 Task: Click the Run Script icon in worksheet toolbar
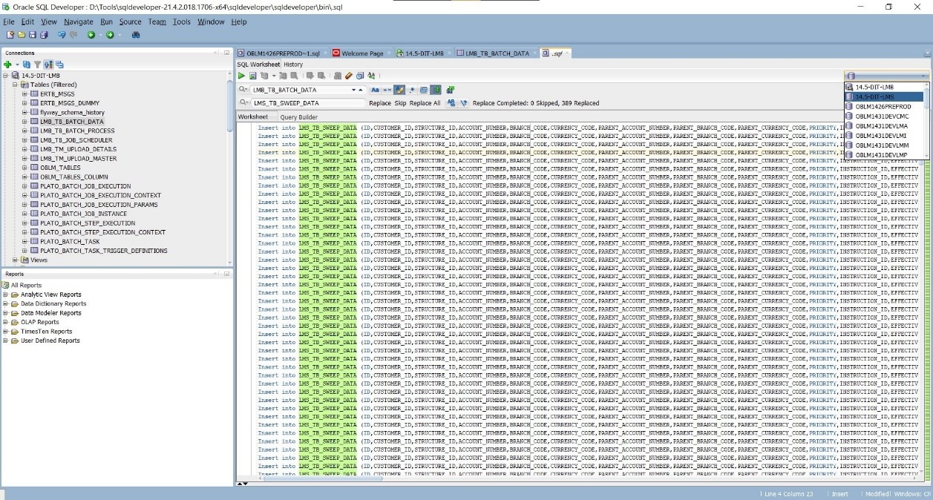253,76
